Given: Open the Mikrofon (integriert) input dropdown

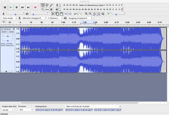Looking at the screenshot, I should click(x=34, y=18).
